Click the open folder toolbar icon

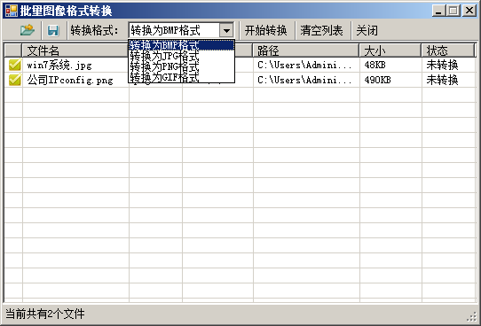pyautogui.click(x=28, y=30)
